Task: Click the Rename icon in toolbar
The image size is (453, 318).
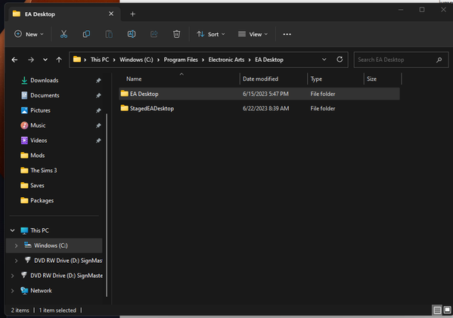Action: coord(132,34)
